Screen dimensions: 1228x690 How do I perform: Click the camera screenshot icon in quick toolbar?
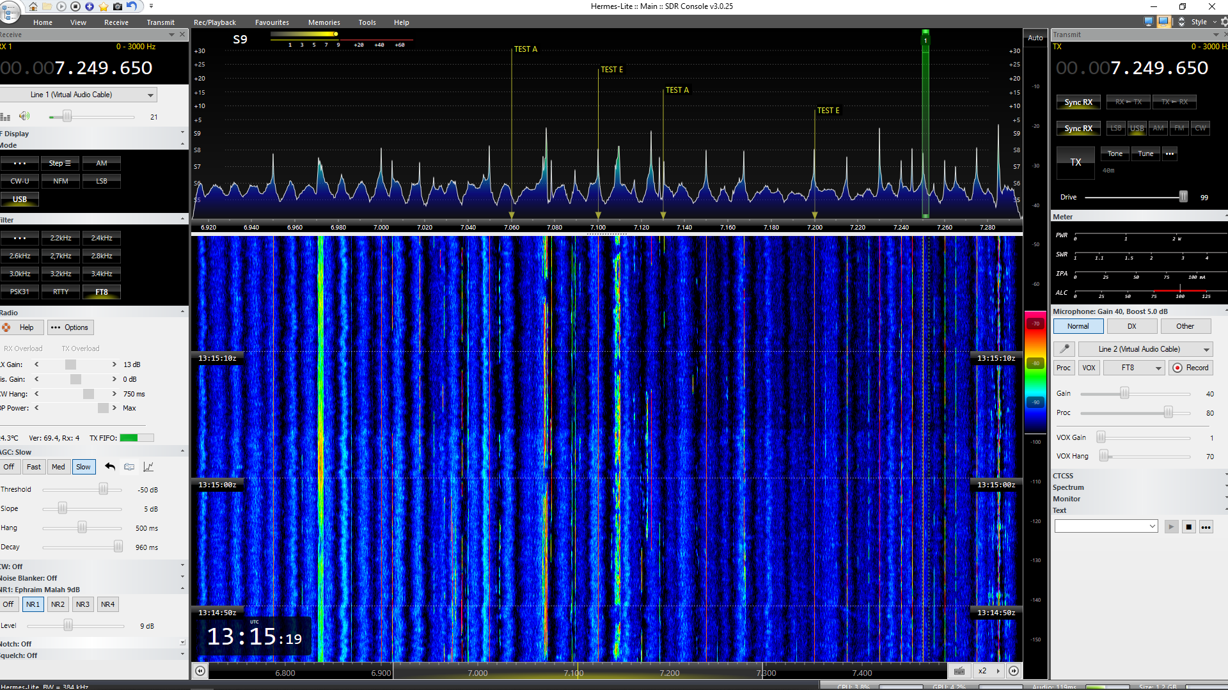[118, 6]
